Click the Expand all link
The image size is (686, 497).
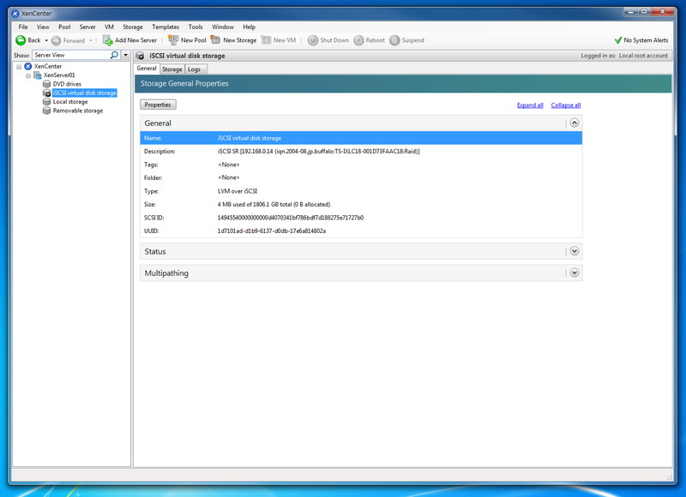point(530,105)
